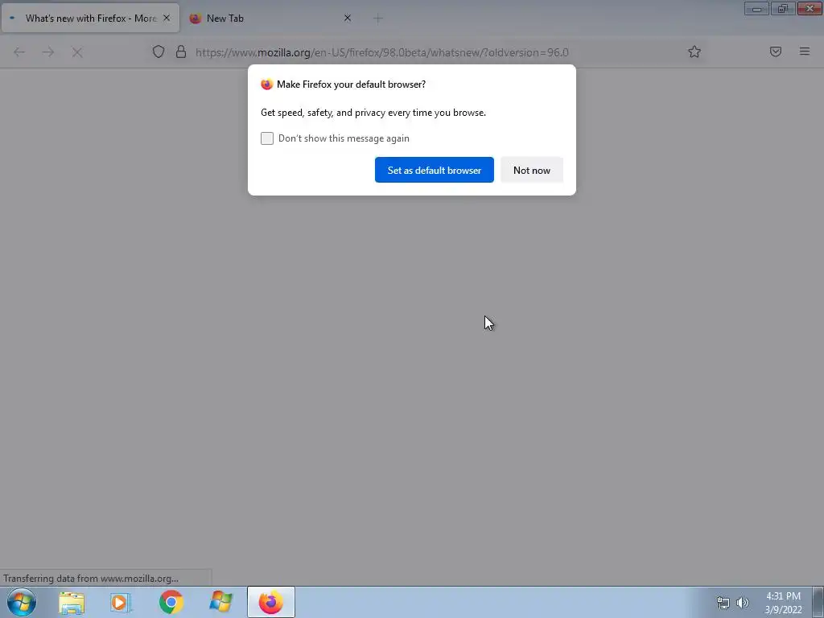Click the clock showing 4:31 PM

point(783,603)
